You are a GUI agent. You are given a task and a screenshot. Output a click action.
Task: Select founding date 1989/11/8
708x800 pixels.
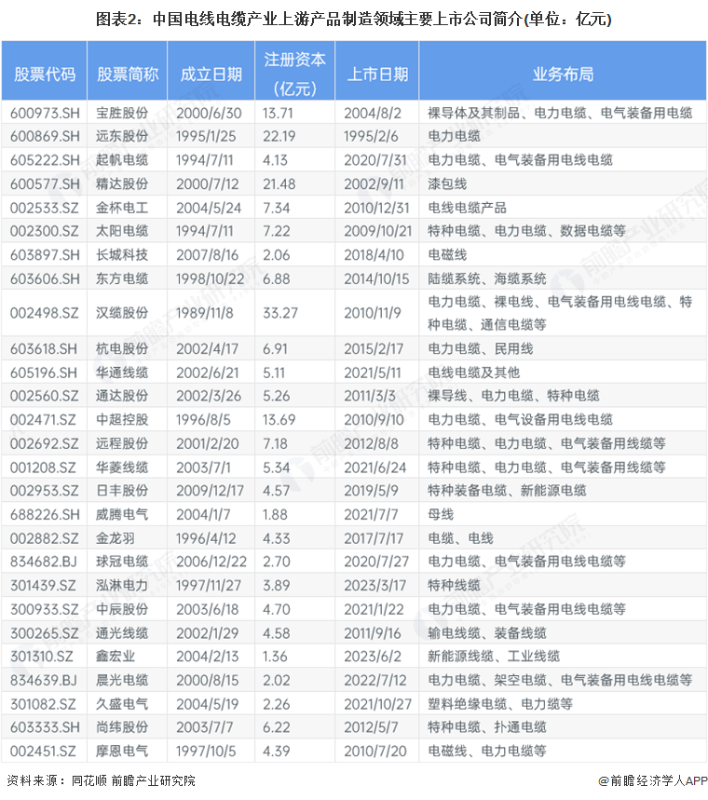(204, 313)
